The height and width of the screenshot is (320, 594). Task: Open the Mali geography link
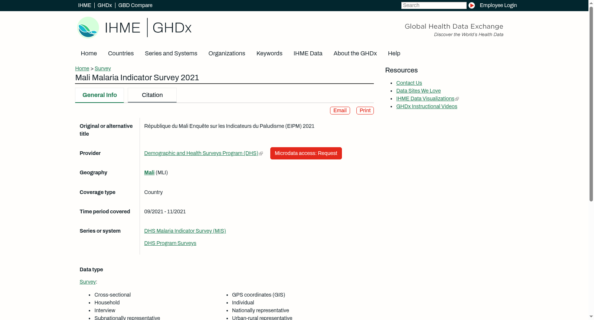[x=149, y=172]
